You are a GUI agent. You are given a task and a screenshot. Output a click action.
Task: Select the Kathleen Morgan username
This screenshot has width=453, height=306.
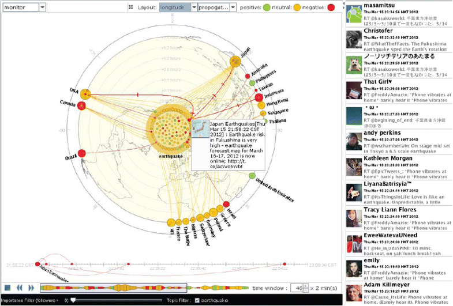388,158
